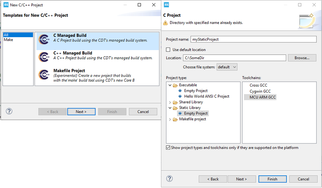Select the C Managed Build template icon
Viewport: 322px width, 188px height.
click(44, 39)
